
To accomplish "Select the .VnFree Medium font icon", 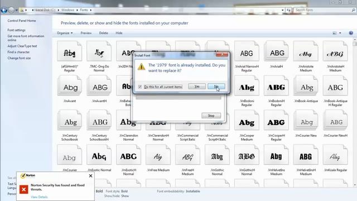I will (158, 155).
